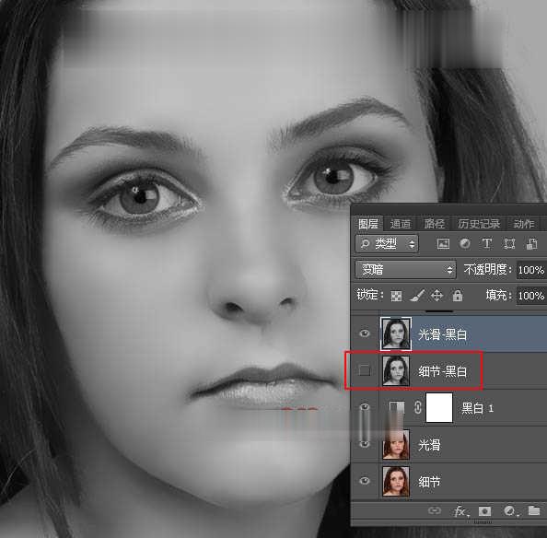Screen dimensions: 547x538
Task: Open the 变暗 blend mode dropdown
Action: [405, 270]
